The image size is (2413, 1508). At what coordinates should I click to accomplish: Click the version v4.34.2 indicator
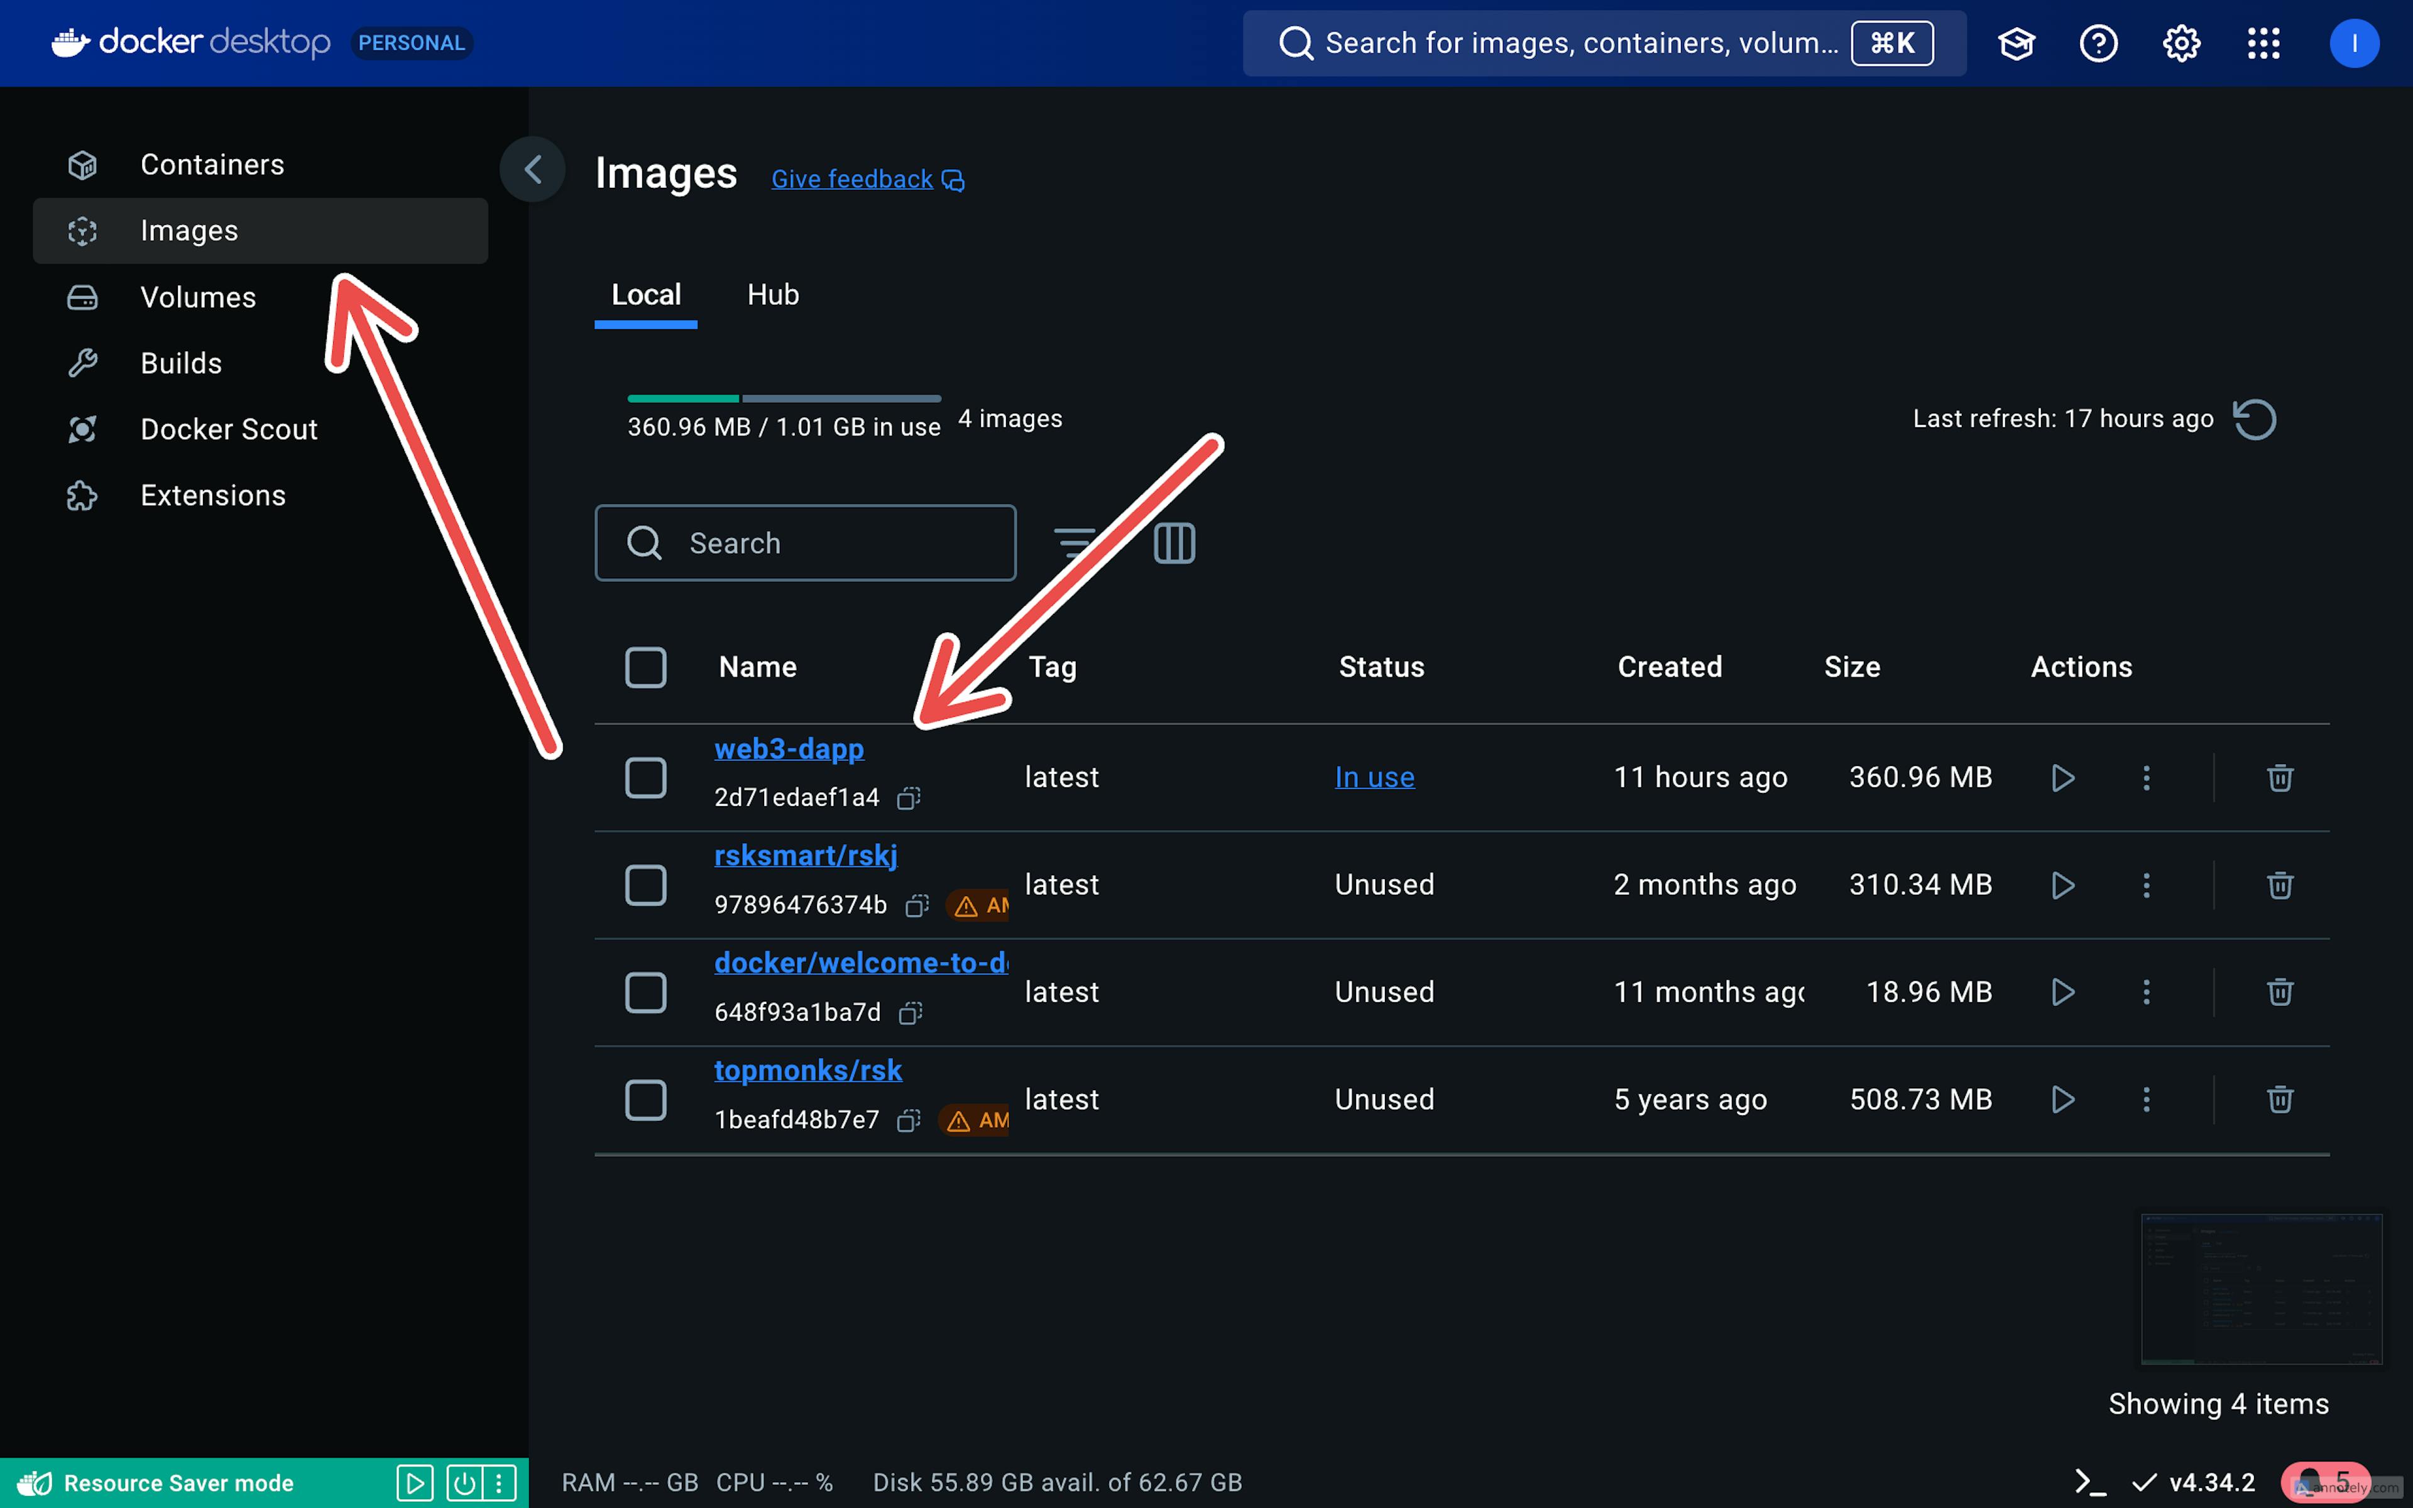point(2194,1482)
